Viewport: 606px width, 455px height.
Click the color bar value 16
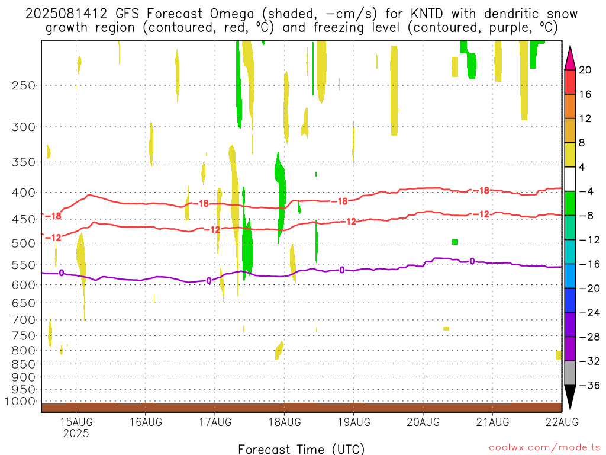585,94
